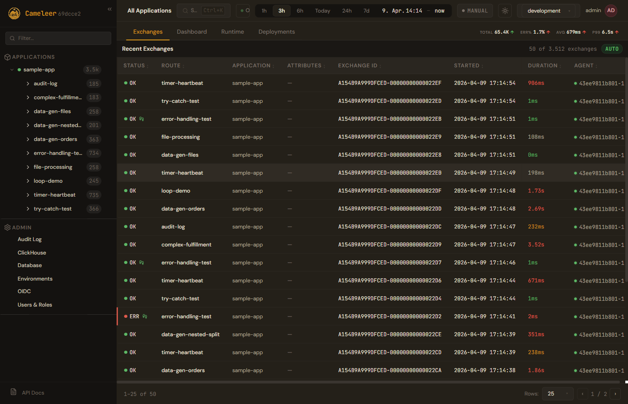Click the AD user avatar

pos(611,11)
